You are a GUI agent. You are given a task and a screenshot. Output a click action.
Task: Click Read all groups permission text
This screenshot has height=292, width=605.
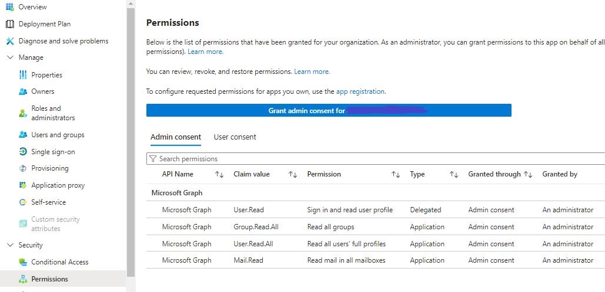330,227
